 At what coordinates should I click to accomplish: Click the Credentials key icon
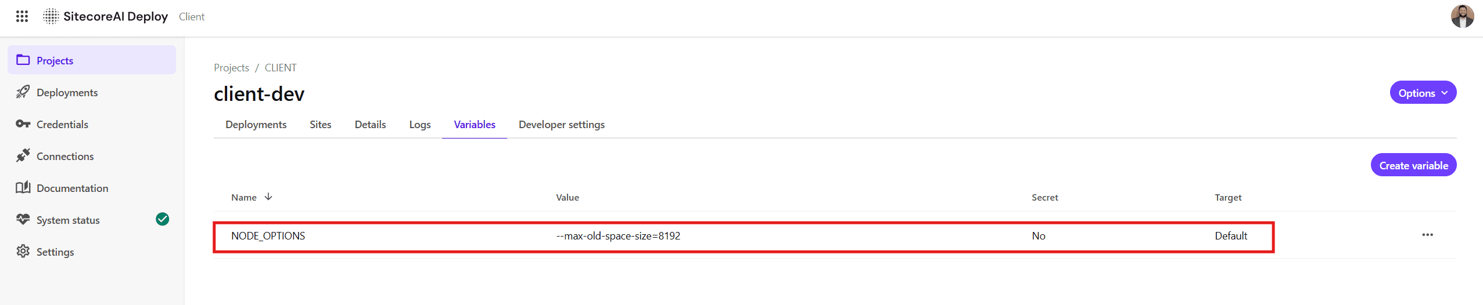coord(23,124)
